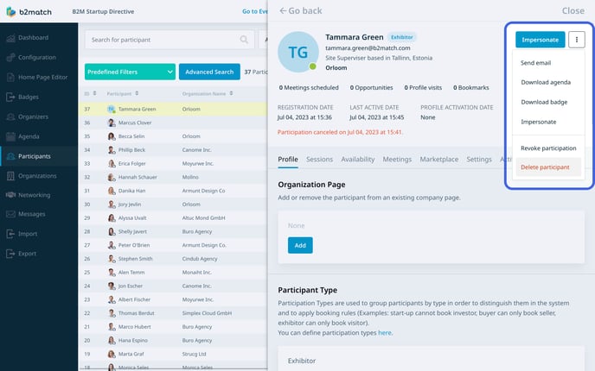Click the Advanced Search button
The height and width of the screenshot is (371, 595).
tap(209, 72)
